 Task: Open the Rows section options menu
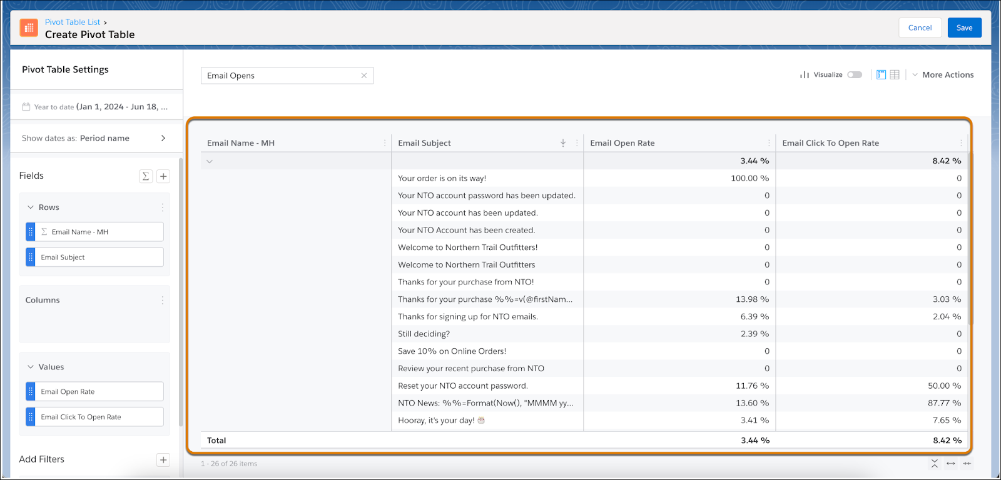tap(163, 207)
